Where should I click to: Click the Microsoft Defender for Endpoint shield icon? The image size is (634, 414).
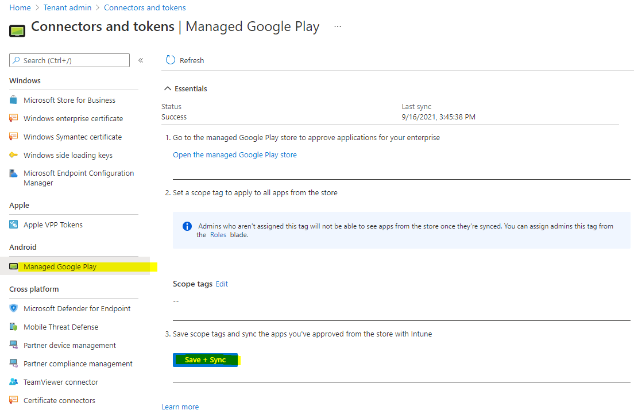pyautogui.click(x=13, y=308)
